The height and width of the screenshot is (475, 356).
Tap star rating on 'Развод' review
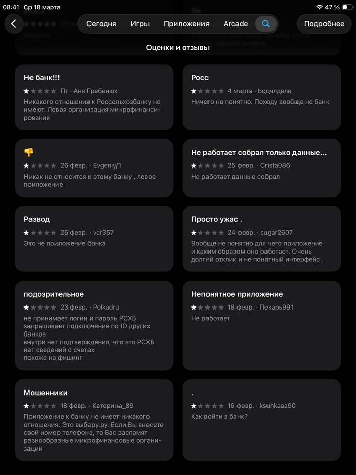point(40,233)
